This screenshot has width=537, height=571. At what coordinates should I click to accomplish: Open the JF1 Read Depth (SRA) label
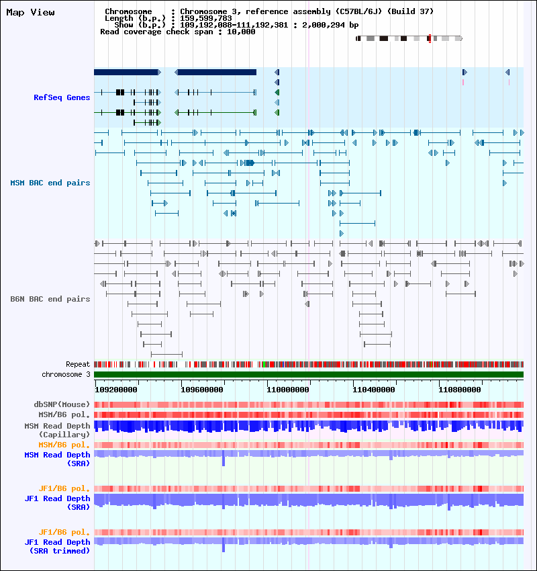pyautogui.click(x=57, y=502)
